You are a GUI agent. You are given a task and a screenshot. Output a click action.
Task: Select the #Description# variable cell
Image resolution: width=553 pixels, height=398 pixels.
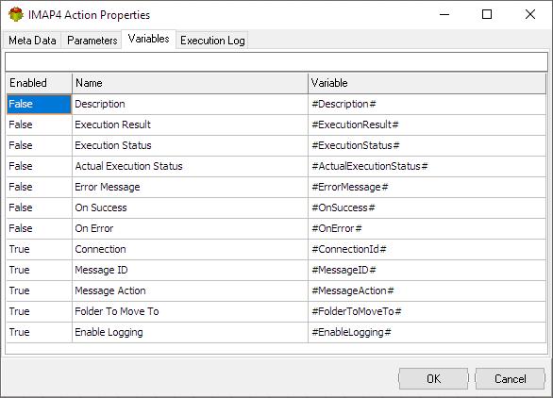pos(427,105)
